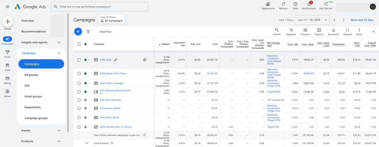Open the main hamburger menu
The height and width of the screenshot is (147, 379).
pyautogui.click(x=7, y=7)
